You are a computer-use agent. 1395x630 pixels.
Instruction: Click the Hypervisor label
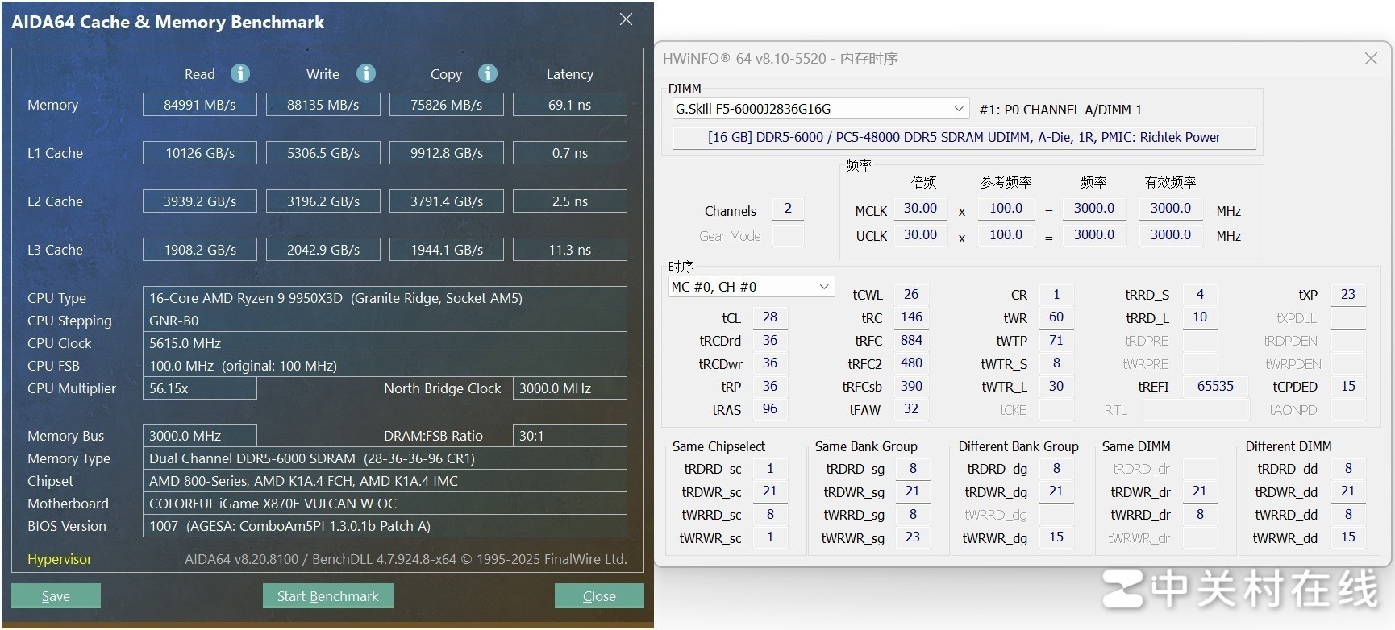click(60, 559)
